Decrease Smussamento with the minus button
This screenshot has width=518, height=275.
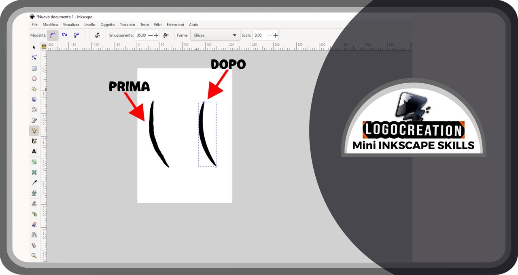pyautogui.click(x=151, y=35)
